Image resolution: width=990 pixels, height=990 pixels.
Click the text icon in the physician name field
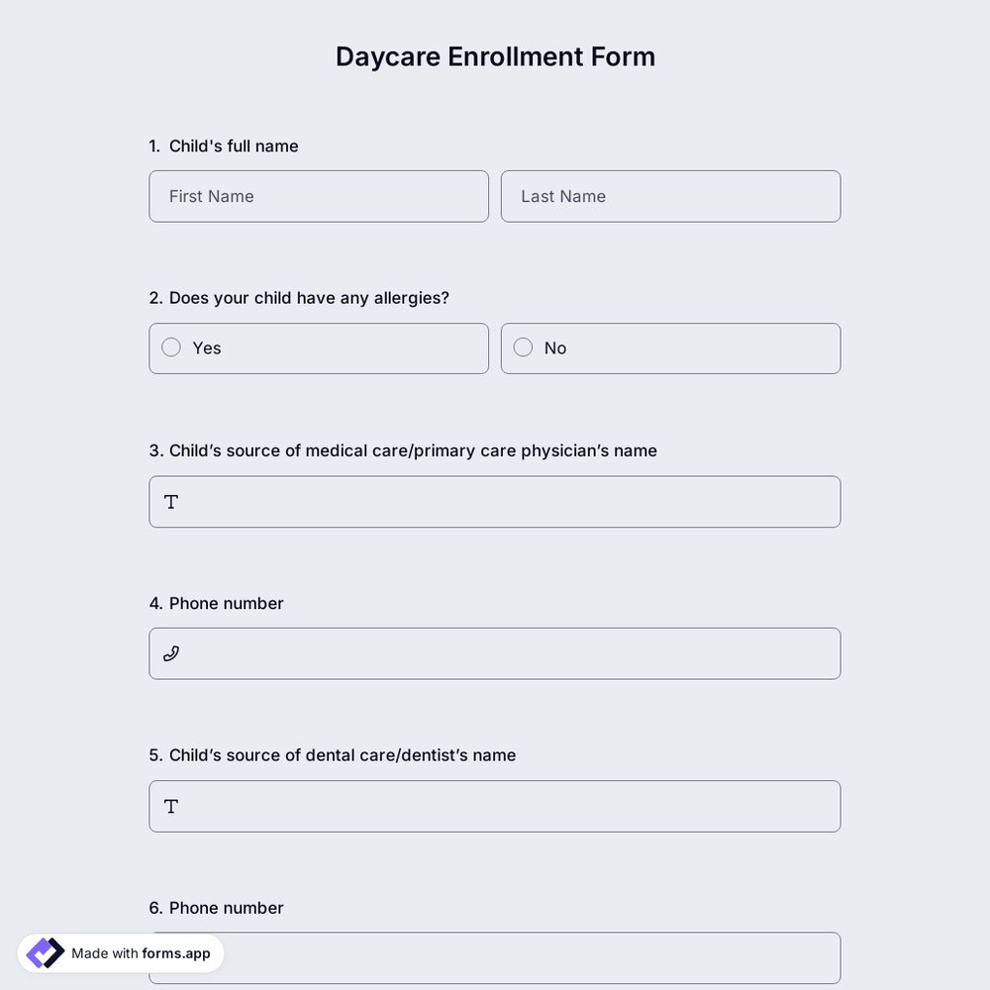pyautogui.click(x=170, y=502)
